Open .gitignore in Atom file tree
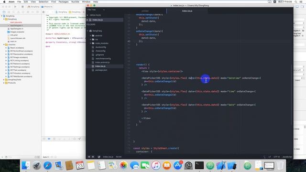306x172 pixels. click(x=100, y=55)
